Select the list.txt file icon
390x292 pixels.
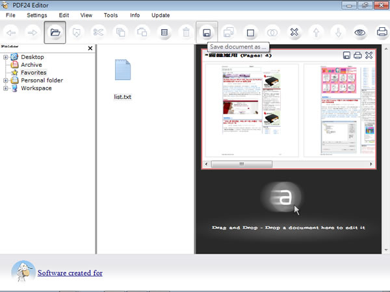[x=123, y=71]
